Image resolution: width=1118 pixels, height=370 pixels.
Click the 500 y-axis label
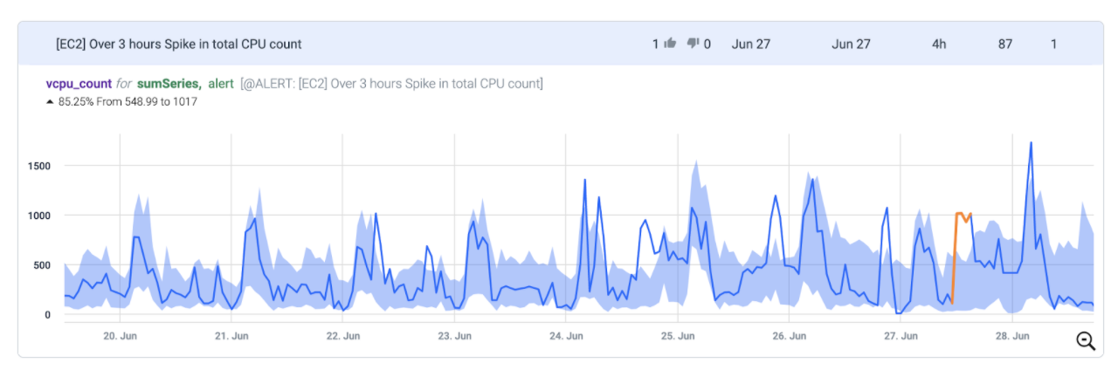[x=41, y=265]
